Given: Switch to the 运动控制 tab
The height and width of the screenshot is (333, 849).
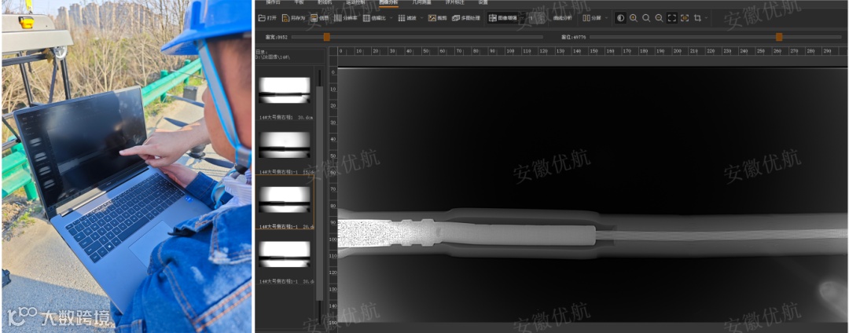Looking at the screenshot, I should 355,2.
